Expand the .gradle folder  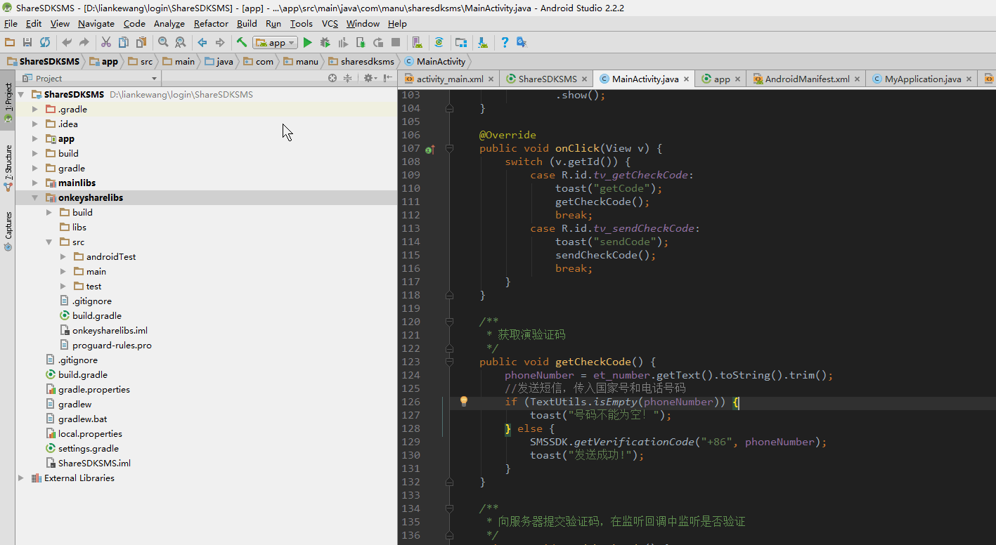pos(35,110)
